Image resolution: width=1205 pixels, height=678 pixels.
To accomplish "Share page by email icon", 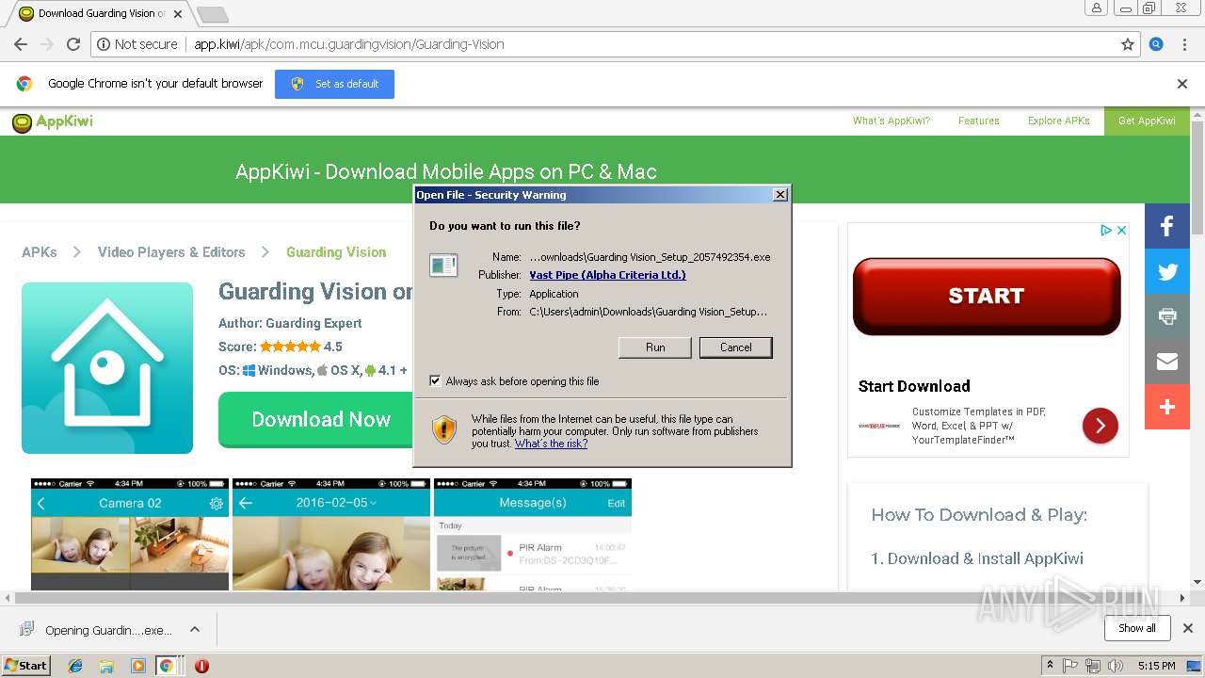I will coord(1167,362).
